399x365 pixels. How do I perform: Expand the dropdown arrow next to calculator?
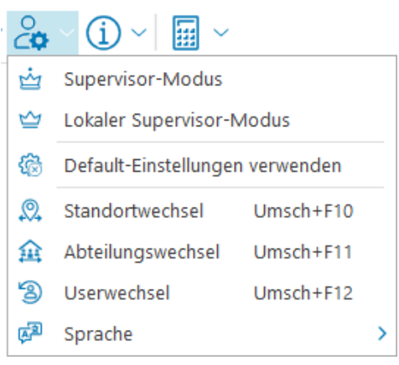click(221, 33)
